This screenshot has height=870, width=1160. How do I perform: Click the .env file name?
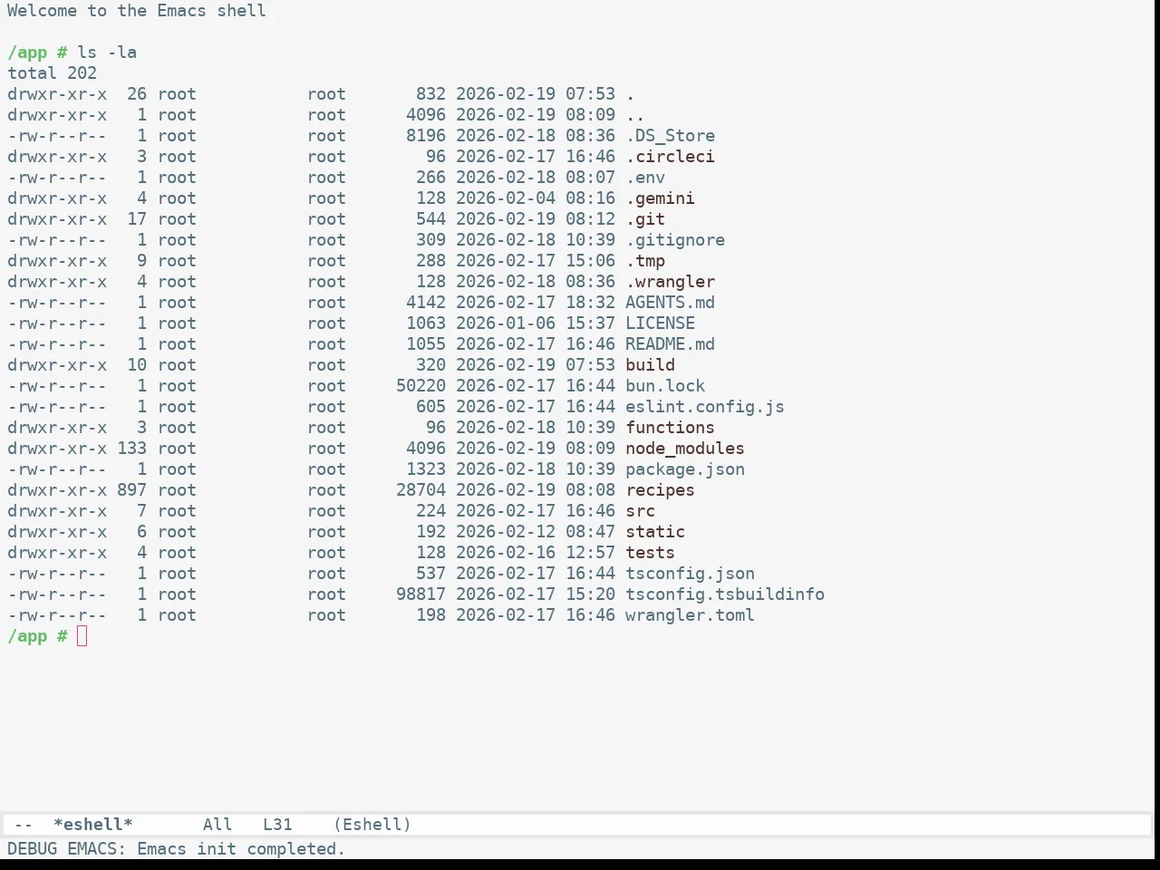[x=645, y=178]
